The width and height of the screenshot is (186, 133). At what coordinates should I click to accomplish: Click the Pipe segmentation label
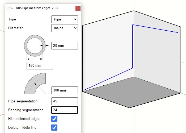tap(23, 101)
